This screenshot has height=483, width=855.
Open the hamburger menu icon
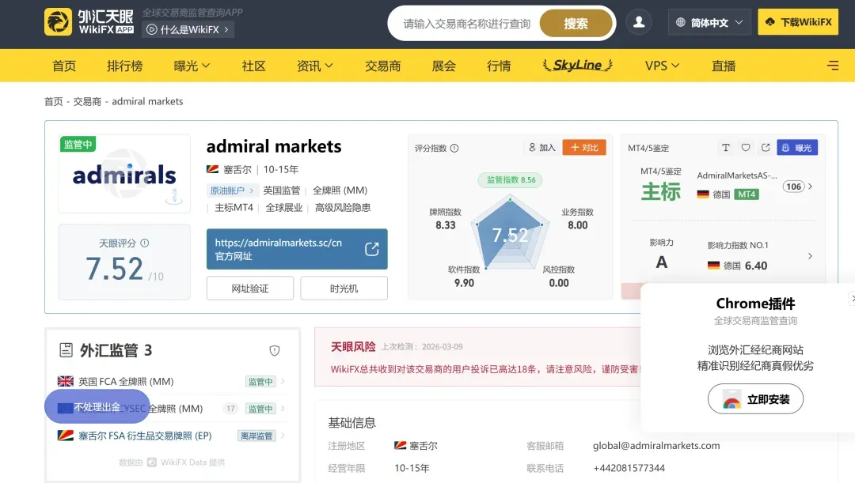833,66
